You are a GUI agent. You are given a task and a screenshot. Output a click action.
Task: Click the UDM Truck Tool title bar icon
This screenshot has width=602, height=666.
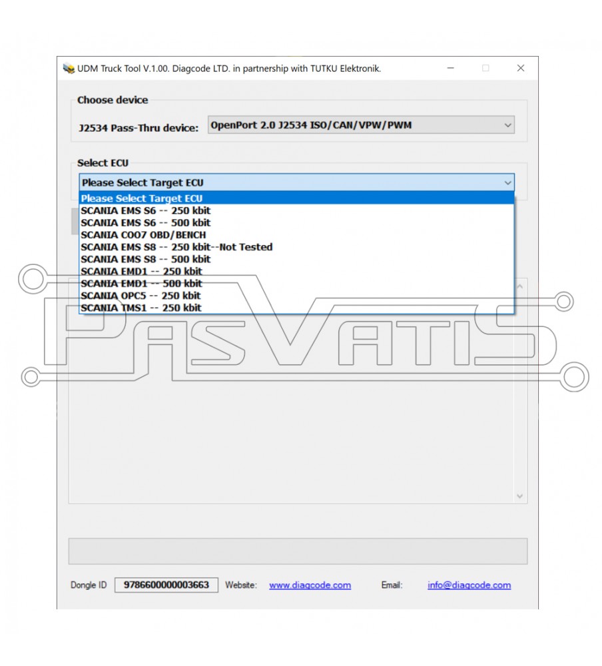click(67, 68)
